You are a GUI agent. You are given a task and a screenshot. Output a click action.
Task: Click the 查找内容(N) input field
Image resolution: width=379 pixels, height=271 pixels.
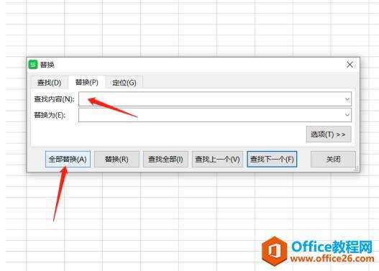[x=215, y=98]
